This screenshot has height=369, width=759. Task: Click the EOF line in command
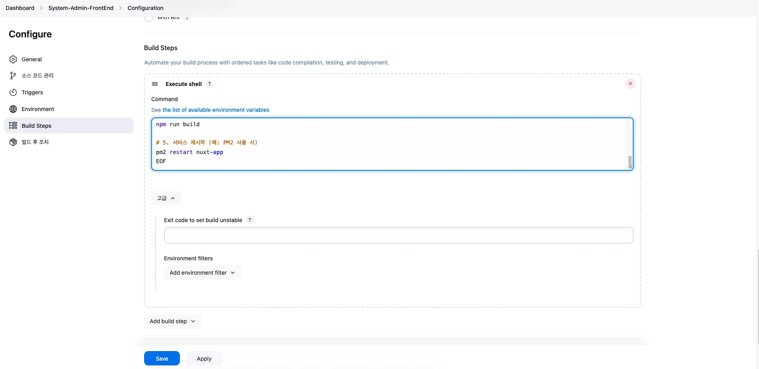click(x=161, y=161)
